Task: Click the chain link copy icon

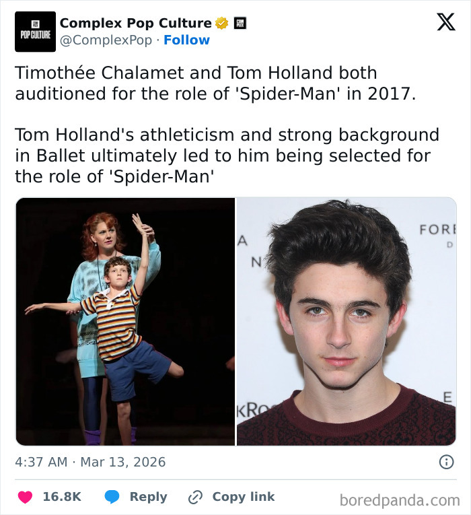Action: click(x=196, y=497)
